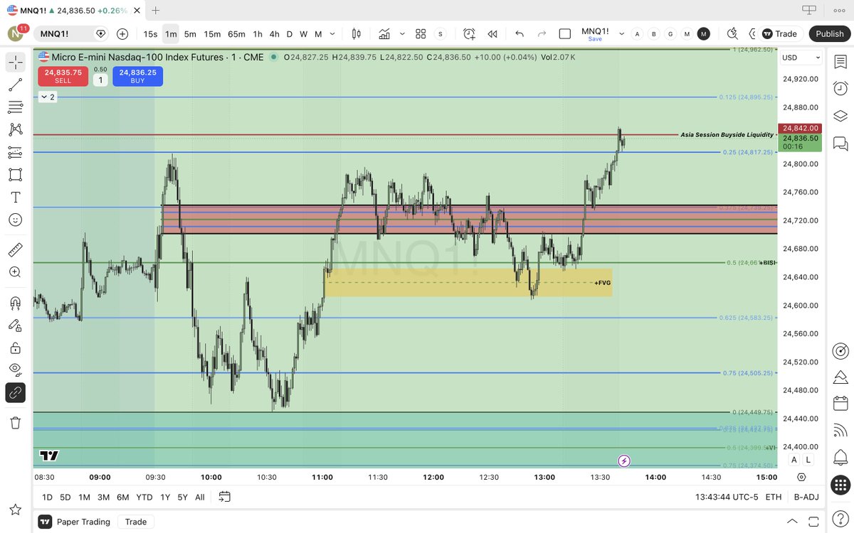Click the blue BUY 24,836.25 button
854x533 pixels.
(137, 76)
